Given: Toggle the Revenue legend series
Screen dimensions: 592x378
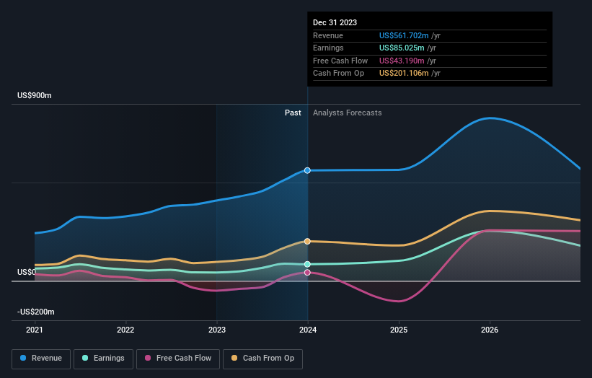Looking at the screenshot, I should click(x=41, y=359).
